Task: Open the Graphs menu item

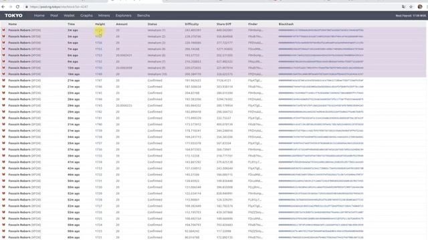Action: click(86, 15)
